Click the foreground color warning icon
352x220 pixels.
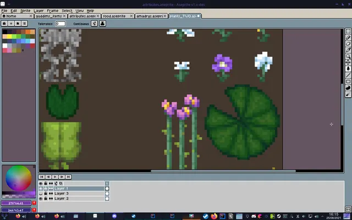coord(34,203)
